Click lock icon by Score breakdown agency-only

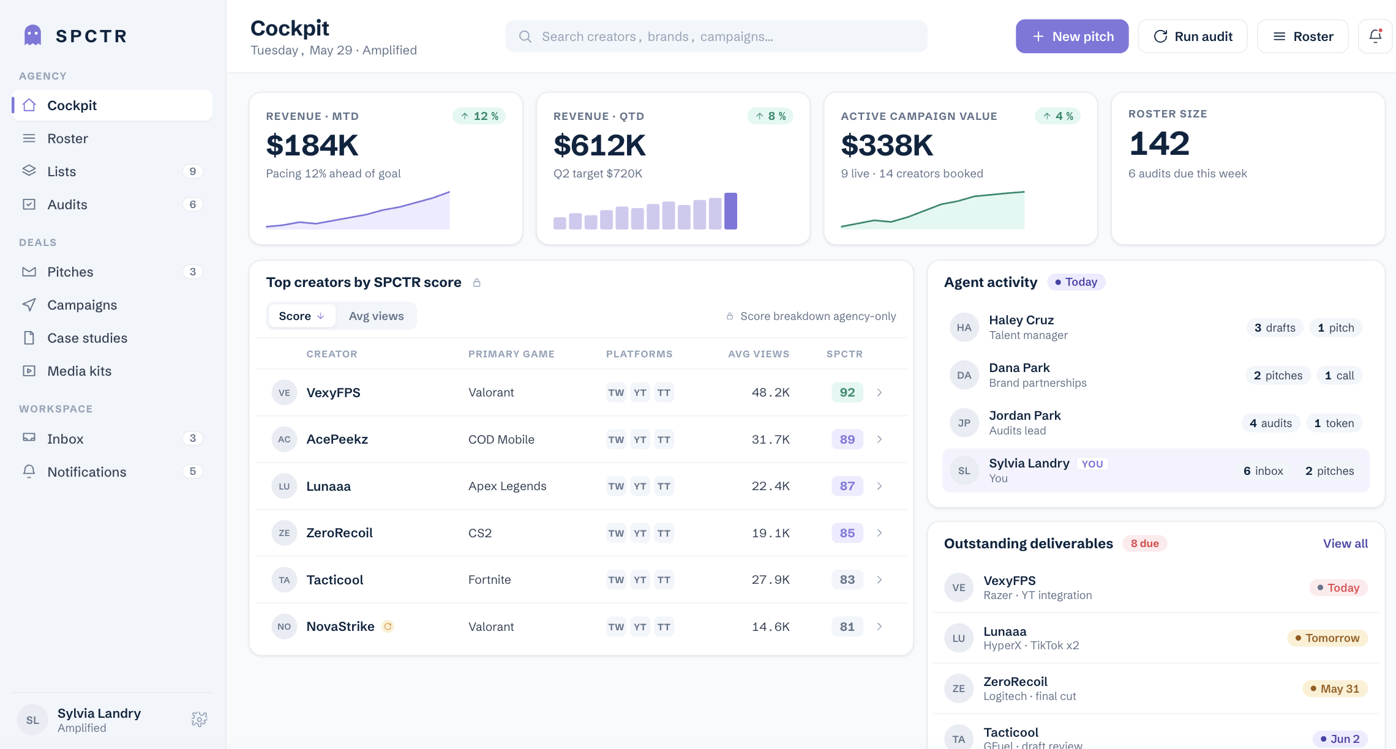730,316
